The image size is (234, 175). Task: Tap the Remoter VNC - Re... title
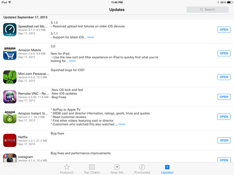[33, 93]
